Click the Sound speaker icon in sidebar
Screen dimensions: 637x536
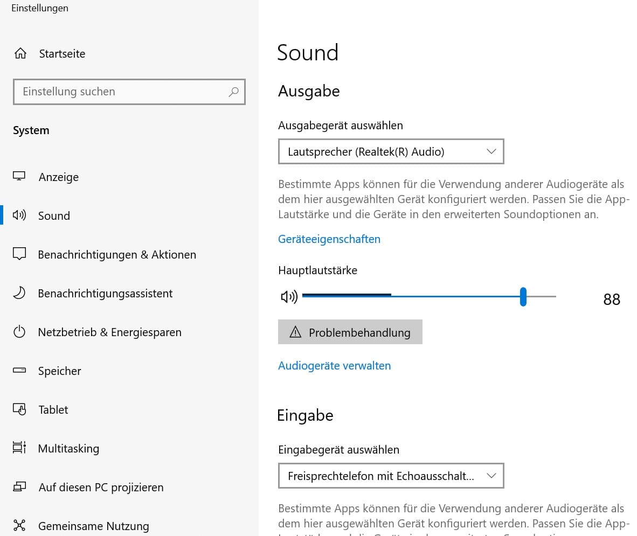19,215
